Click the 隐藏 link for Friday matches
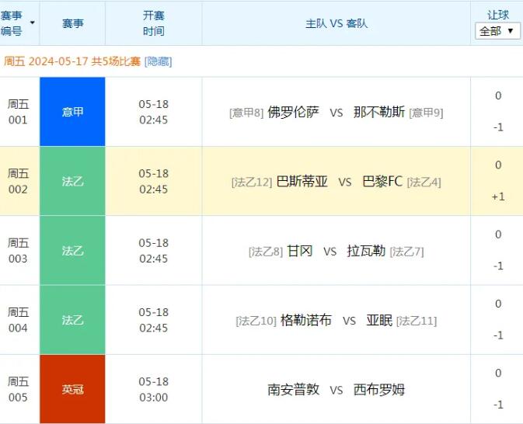 point(158,61)
